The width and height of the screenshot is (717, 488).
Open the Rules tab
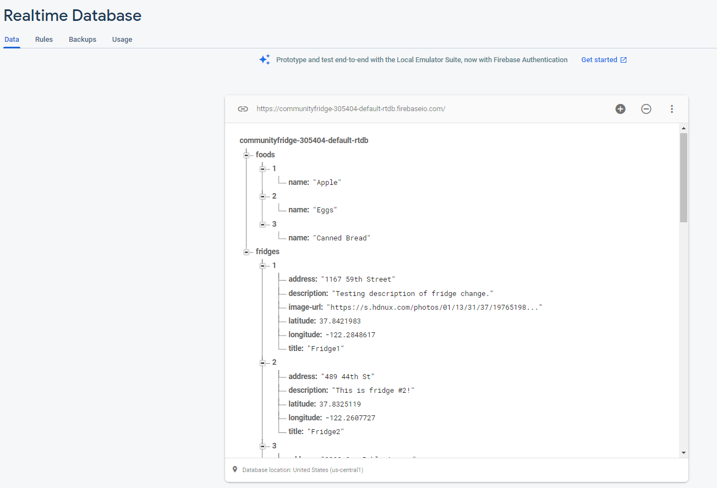44,40
